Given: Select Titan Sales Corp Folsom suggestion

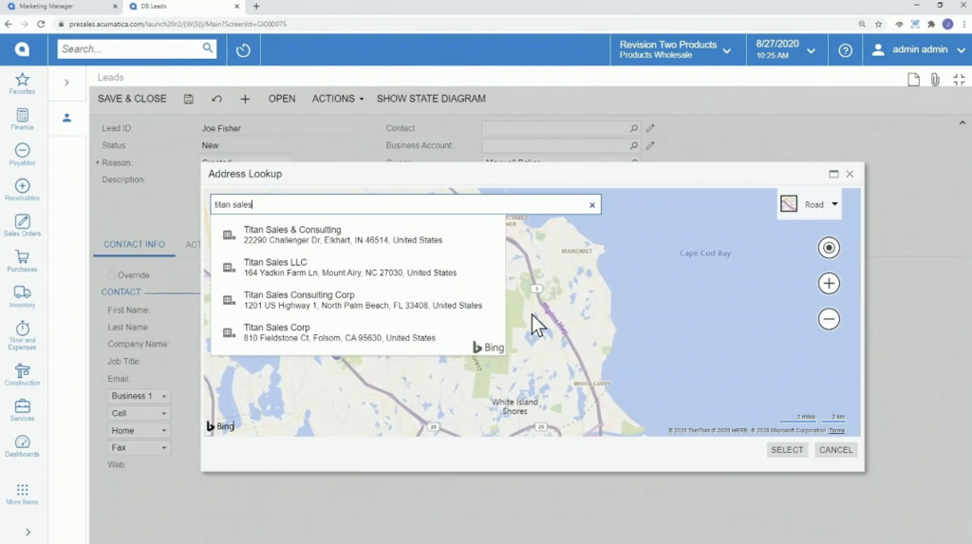Looking at the screenshot, I should point(358,332).
